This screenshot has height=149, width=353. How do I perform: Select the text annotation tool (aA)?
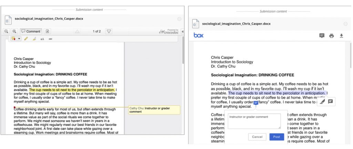[42, 39]
